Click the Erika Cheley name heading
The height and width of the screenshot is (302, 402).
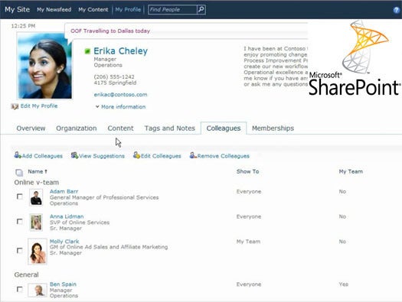click(120, 51)
